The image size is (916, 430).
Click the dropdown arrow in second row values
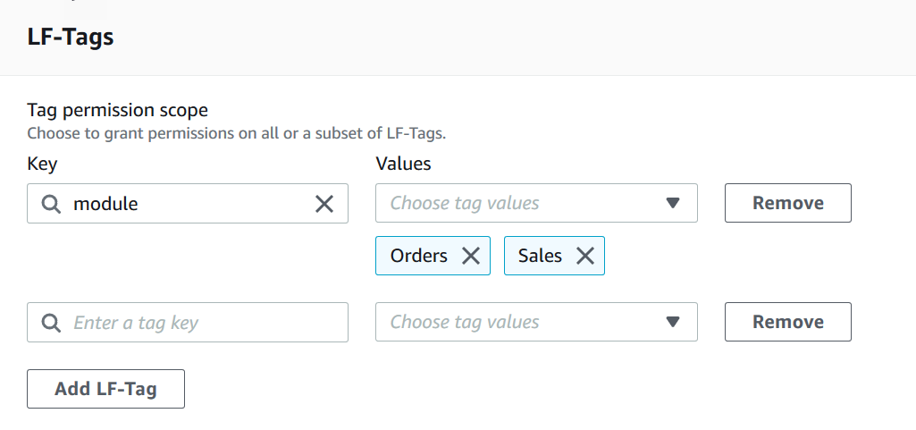coord(673,322)
